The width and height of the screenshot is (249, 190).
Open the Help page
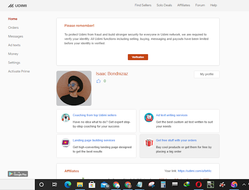coord(214,5)
